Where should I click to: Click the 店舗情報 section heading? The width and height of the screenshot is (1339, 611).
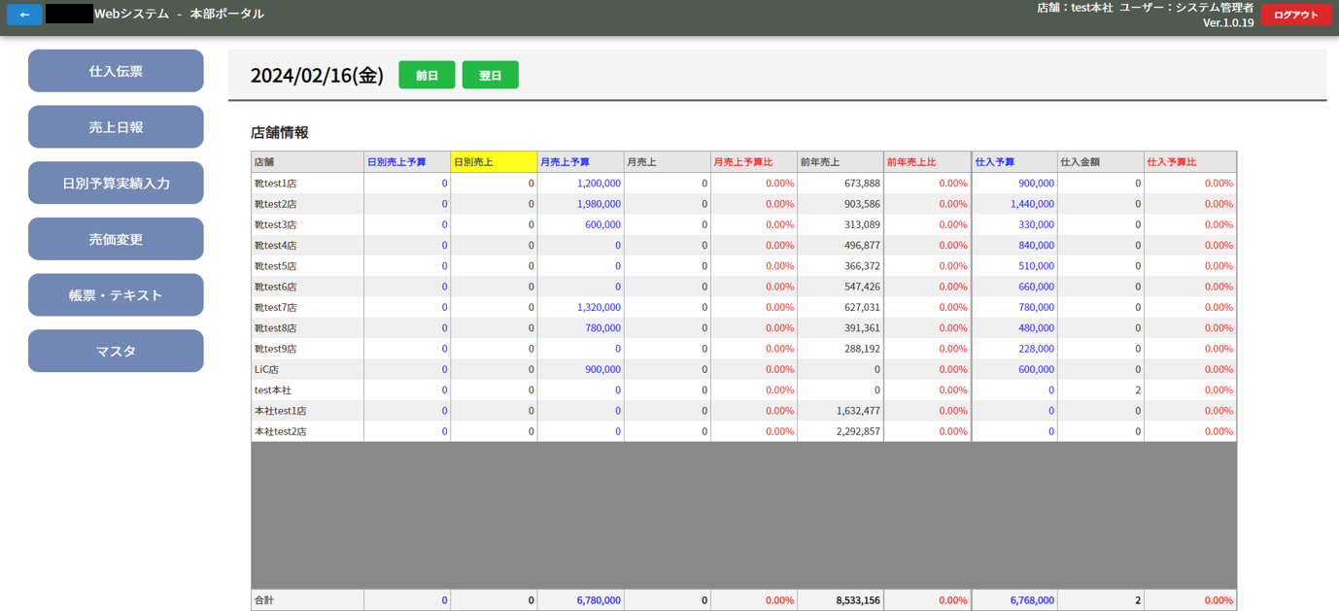(280, 132)
